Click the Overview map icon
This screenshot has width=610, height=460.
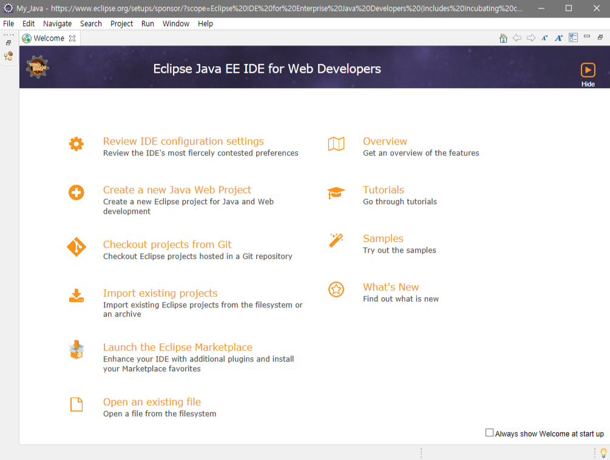[336, 144]
